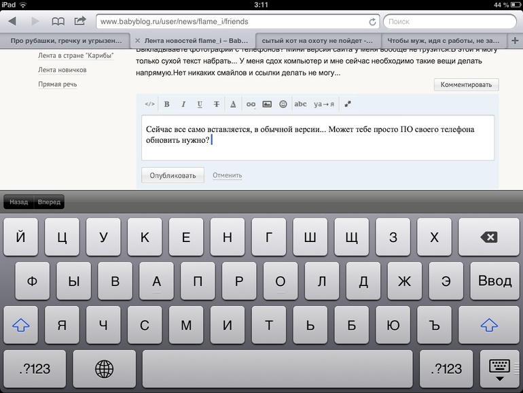This screenshot has width=523, height=393.
Task: Open text color tool in editor
Action: coord(233,104)
